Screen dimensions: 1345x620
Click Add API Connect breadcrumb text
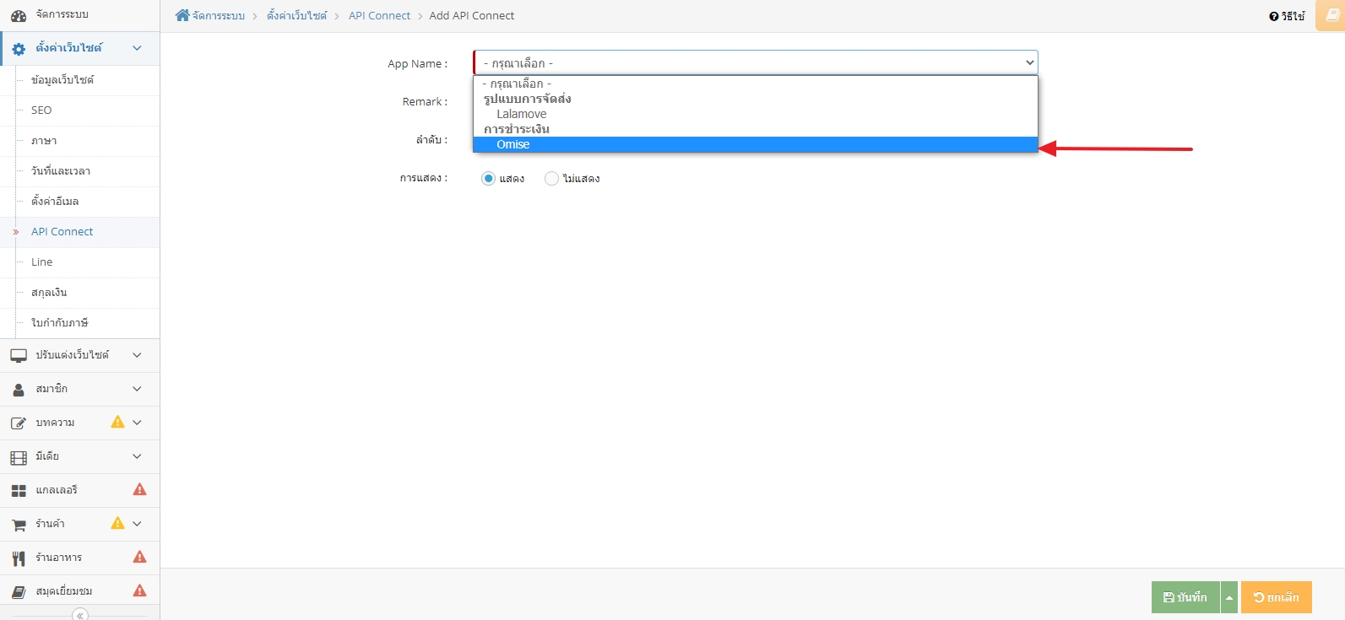point(472,16)
